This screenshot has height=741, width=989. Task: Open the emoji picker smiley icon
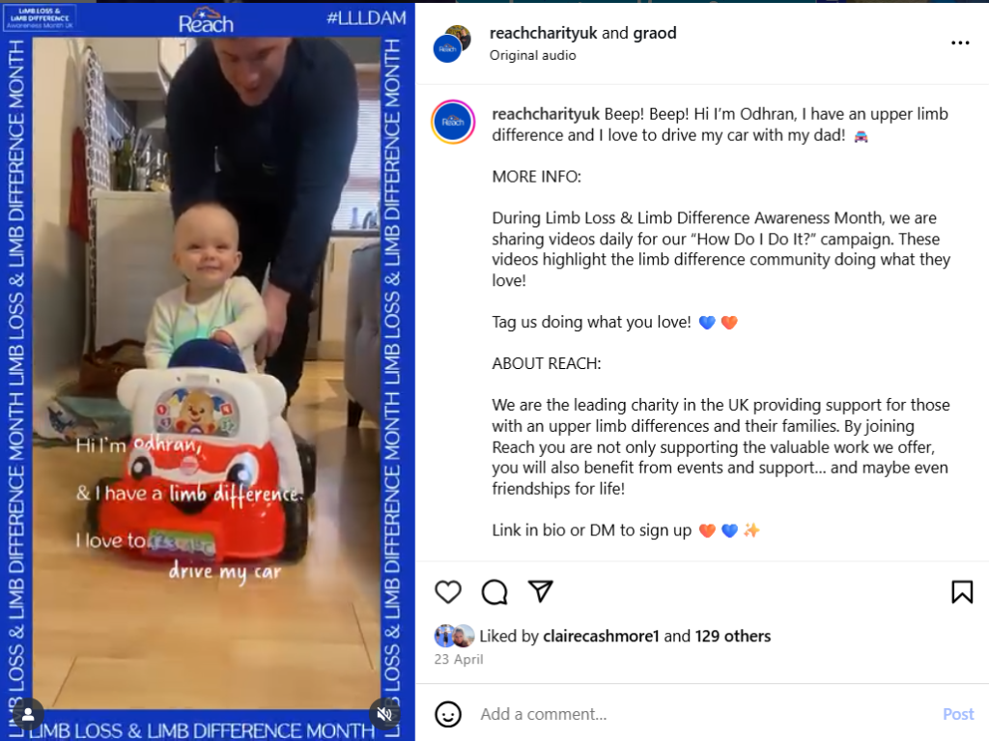tap(448, 714)
